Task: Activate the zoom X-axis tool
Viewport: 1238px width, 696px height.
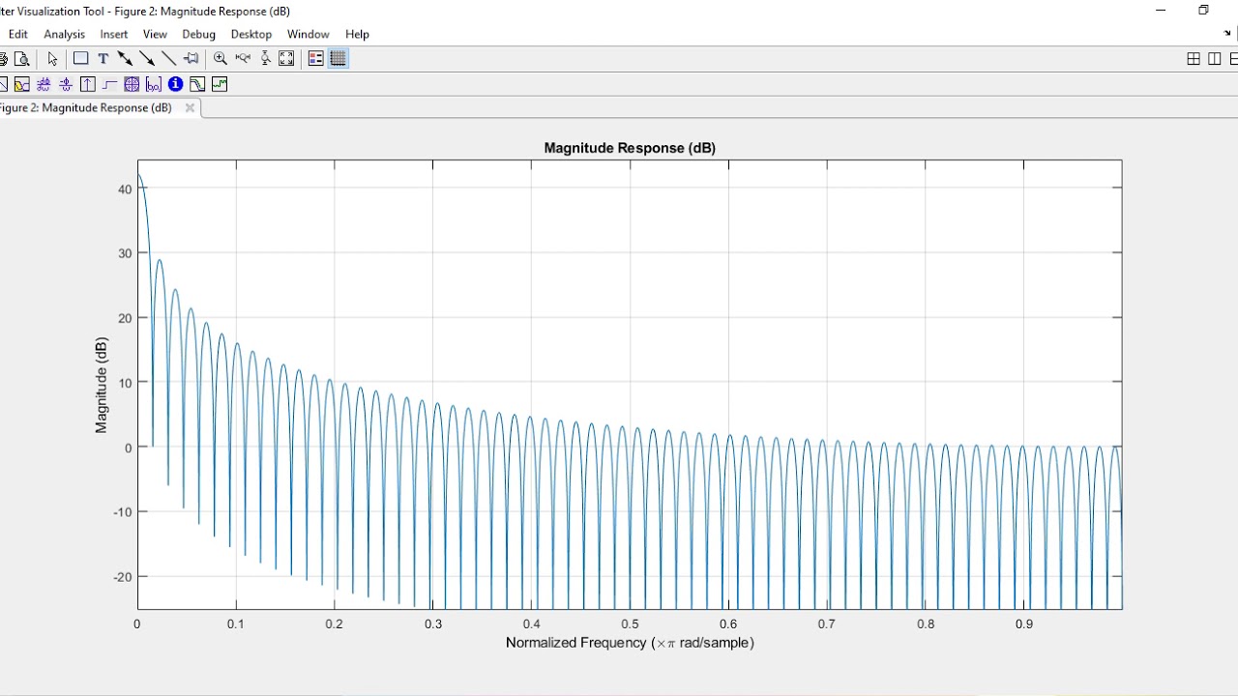Action: click(x=243, y=58)
